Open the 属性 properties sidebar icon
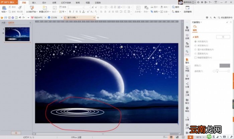 tap(187, 61)
